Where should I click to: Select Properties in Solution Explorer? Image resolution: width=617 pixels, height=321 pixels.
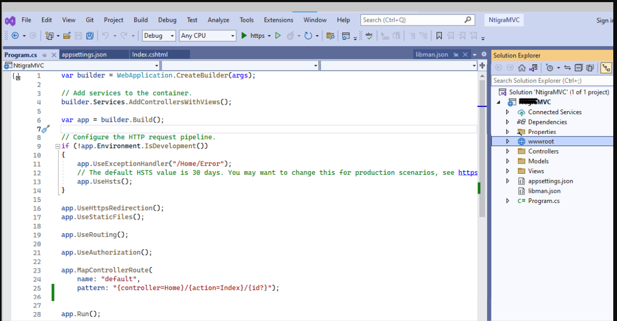pos(542,132)
